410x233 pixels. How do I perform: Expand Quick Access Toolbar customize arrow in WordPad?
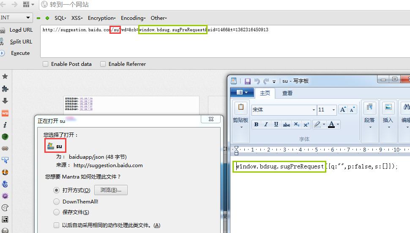pyautogui.click(x=274, y=82)
